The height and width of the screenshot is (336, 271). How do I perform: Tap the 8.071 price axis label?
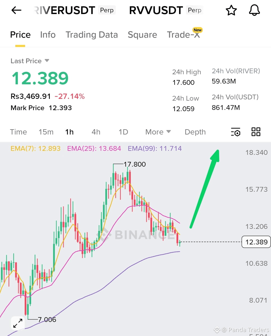(x=258, y=300)
